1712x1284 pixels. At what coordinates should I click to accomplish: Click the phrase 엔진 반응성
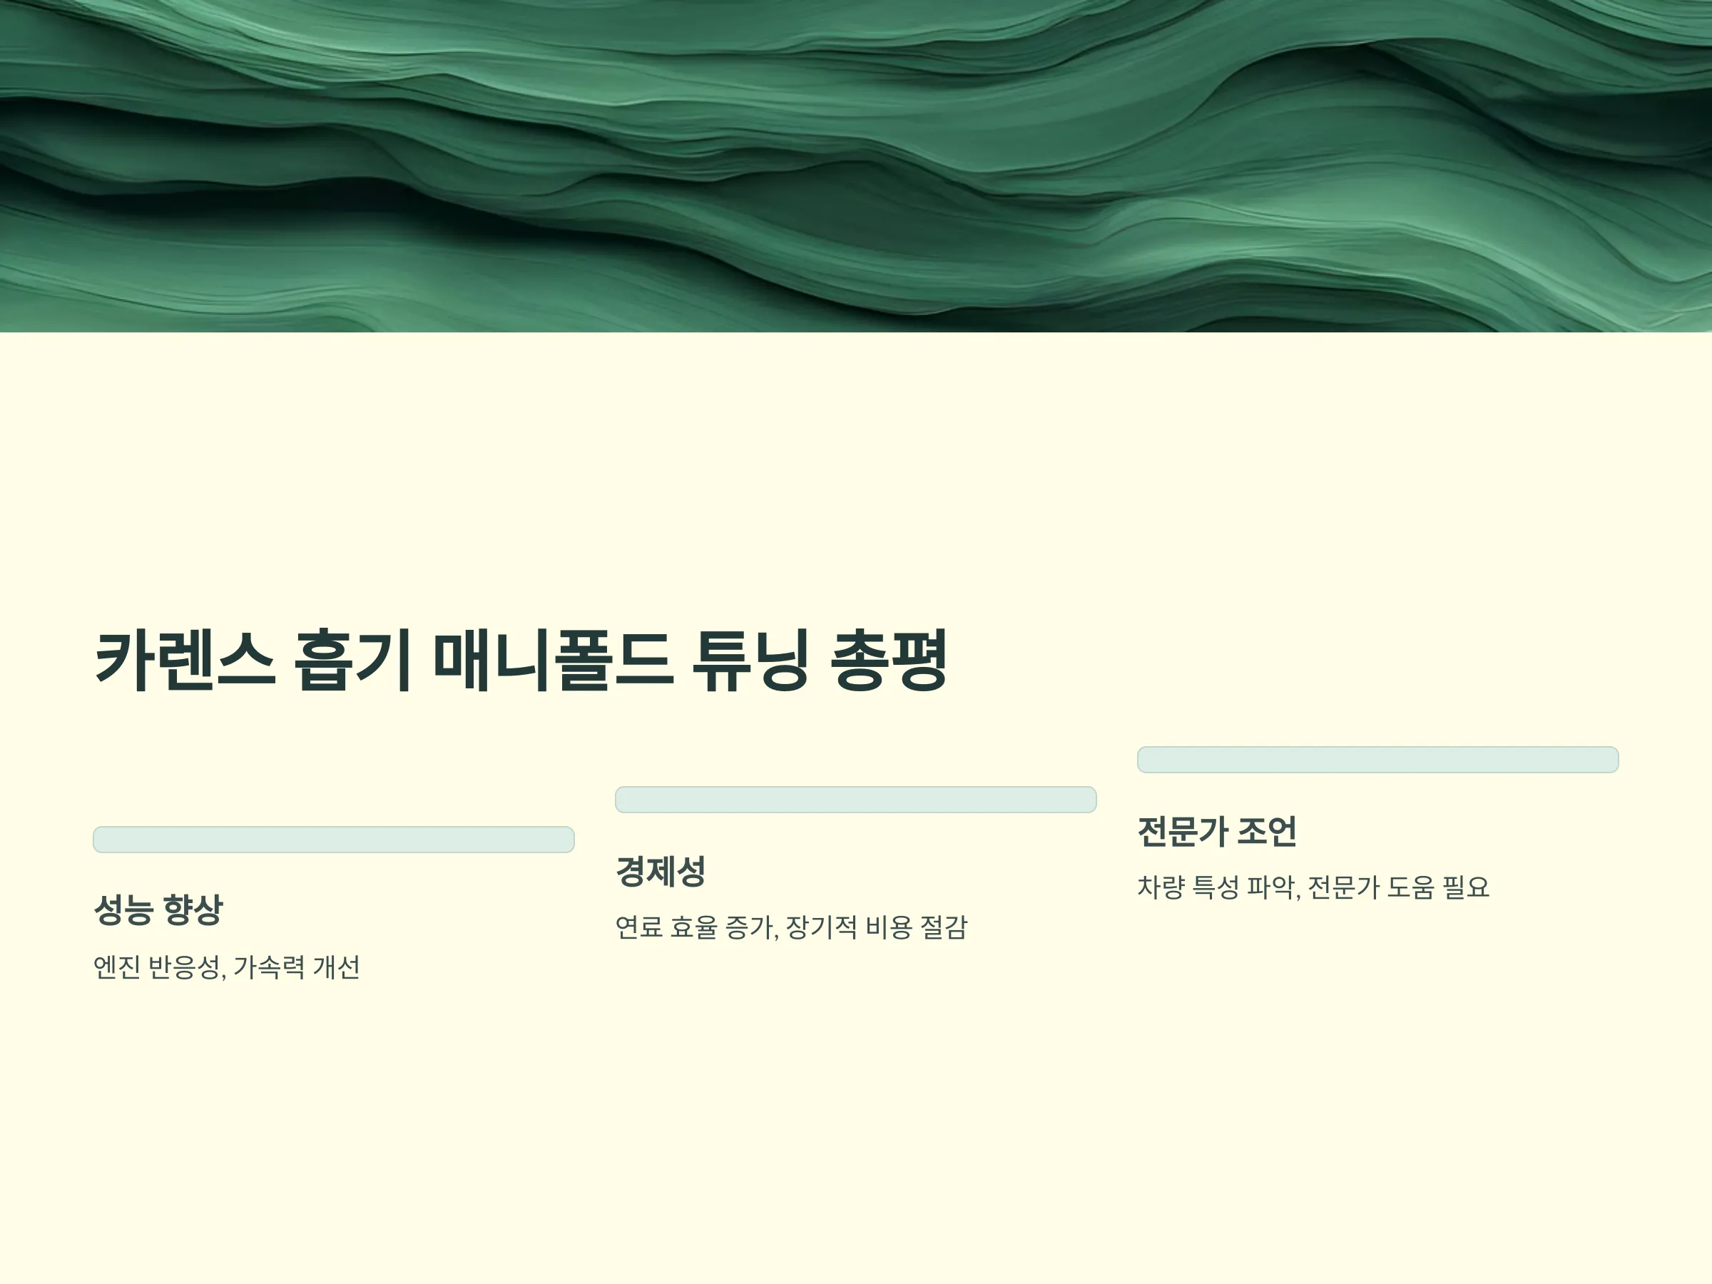tap(160, 967)
